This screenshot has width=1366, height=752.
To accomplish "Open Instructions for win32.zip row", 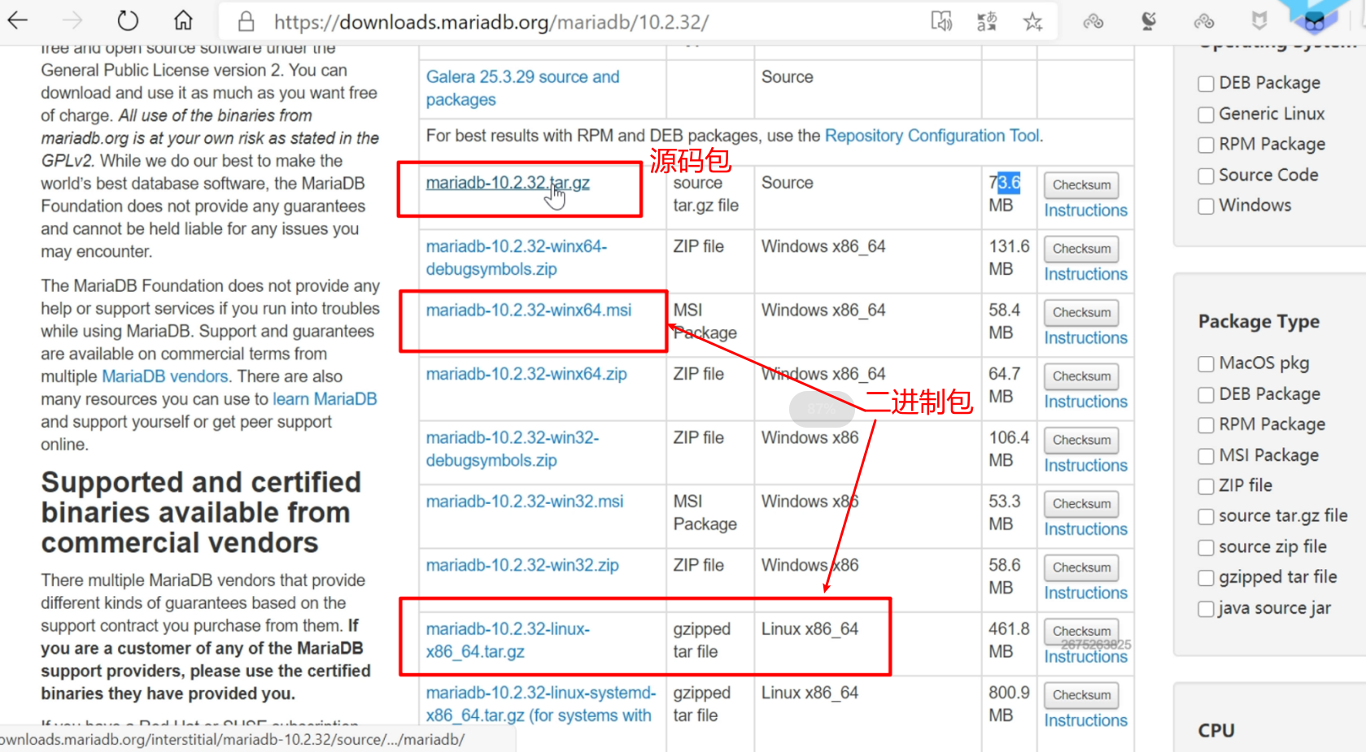I will [1086, 593].
